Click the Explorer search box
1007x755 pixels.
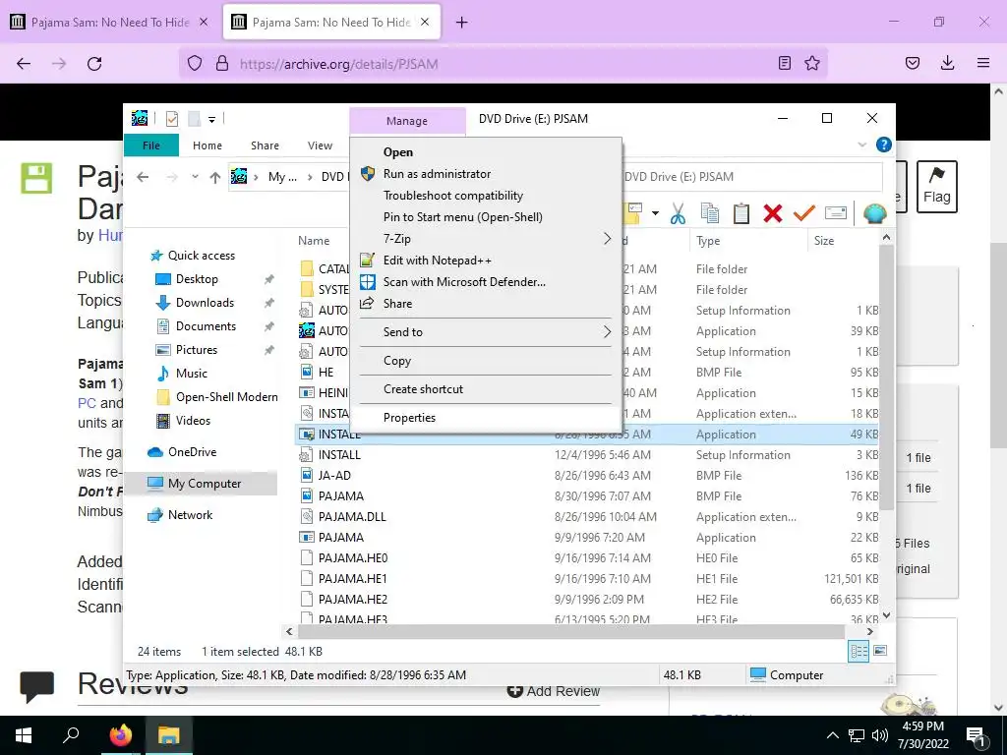coord(751,177)
